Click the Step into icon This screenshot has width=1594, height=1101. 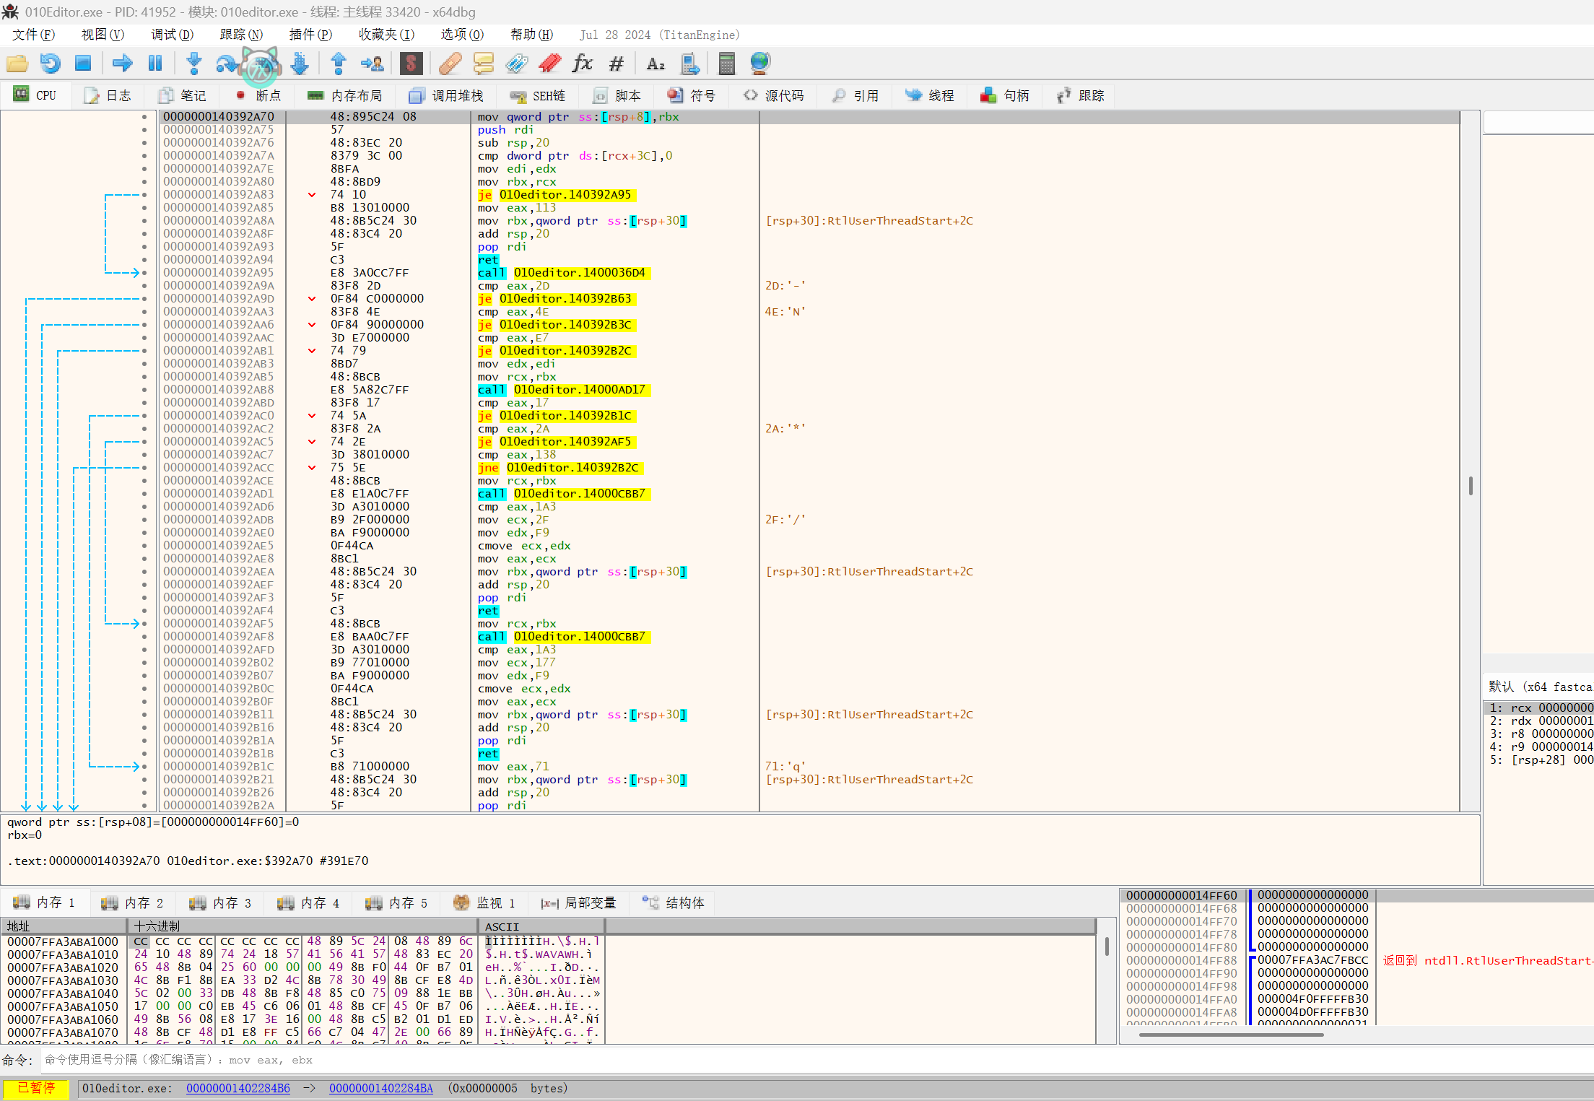click(193, 64)
